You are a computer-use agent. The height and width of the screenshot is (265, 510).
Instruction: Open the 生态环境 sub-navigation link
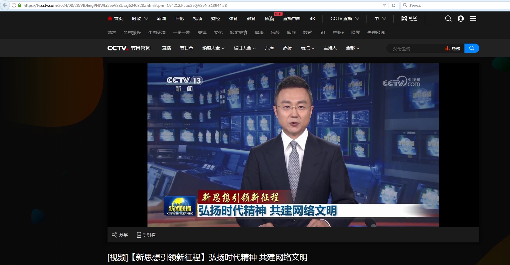(157, 32)
